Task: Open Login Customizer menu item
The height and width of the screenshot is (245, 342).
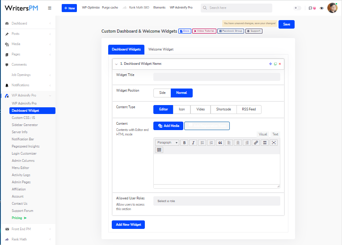Action: click(x=24, y=154)
